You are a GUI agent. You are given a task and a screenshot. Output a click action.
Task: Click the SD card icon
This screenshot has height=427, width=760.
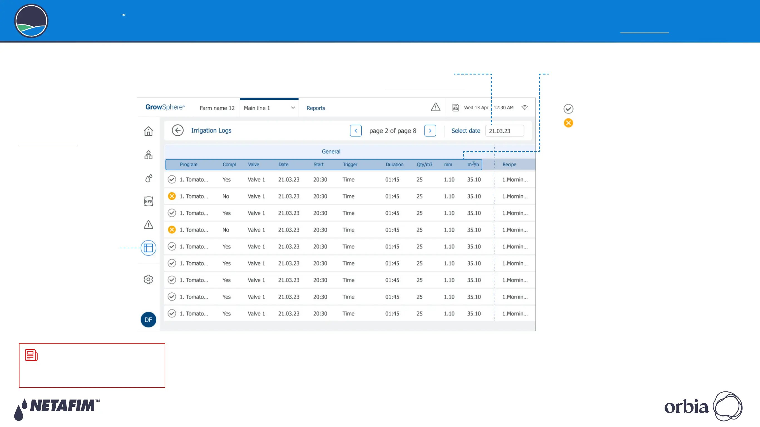(x=456, y=108)
